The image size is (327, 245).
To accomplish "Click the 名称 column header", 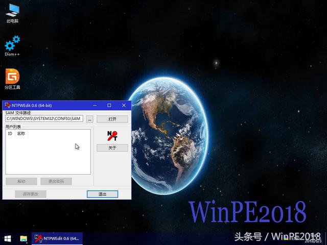I will click(x=21, y=134).
